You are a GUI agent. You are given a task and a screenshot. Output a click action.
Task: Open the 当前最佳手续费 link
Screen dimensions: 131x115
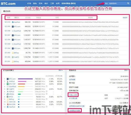pos(75,111)
